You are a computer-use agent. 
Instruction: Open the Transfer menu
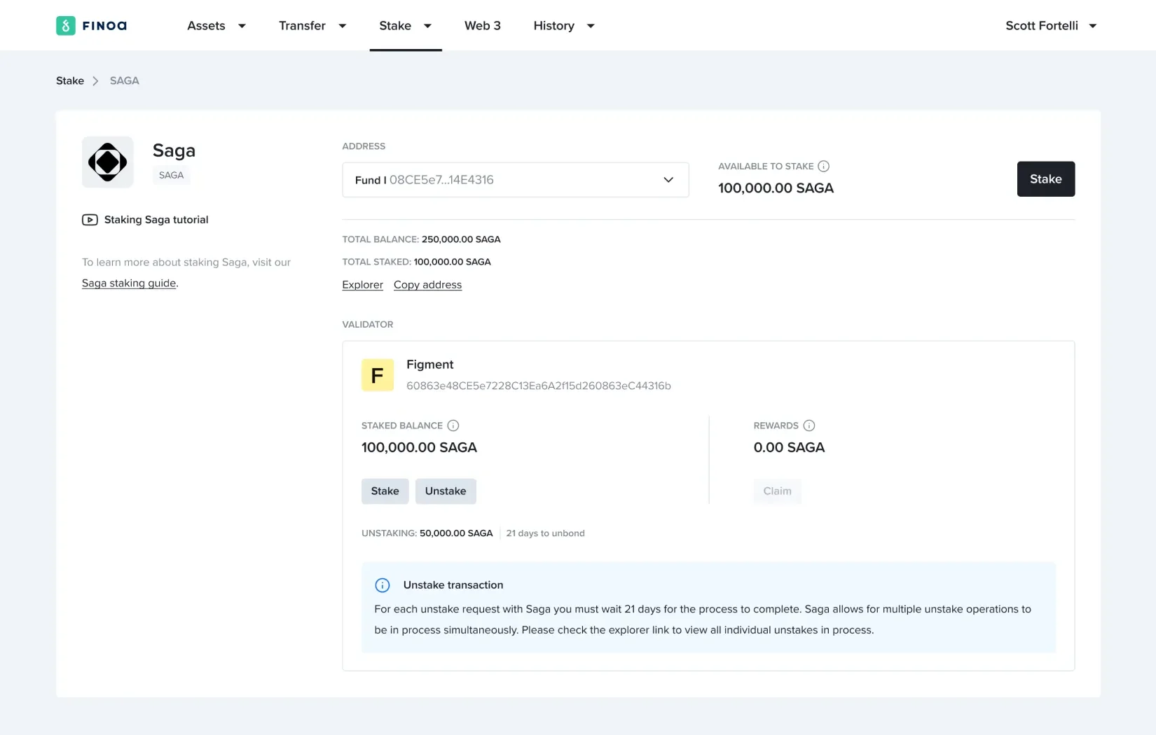[x=302, y=26]
